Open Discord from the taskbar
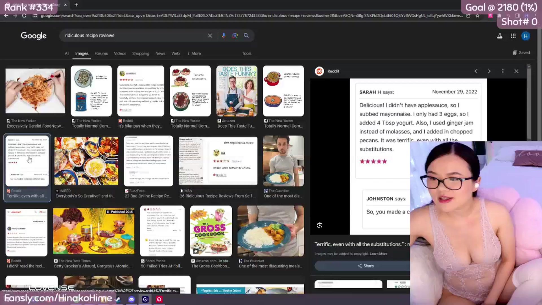542x305 pixels. point(131,299)
